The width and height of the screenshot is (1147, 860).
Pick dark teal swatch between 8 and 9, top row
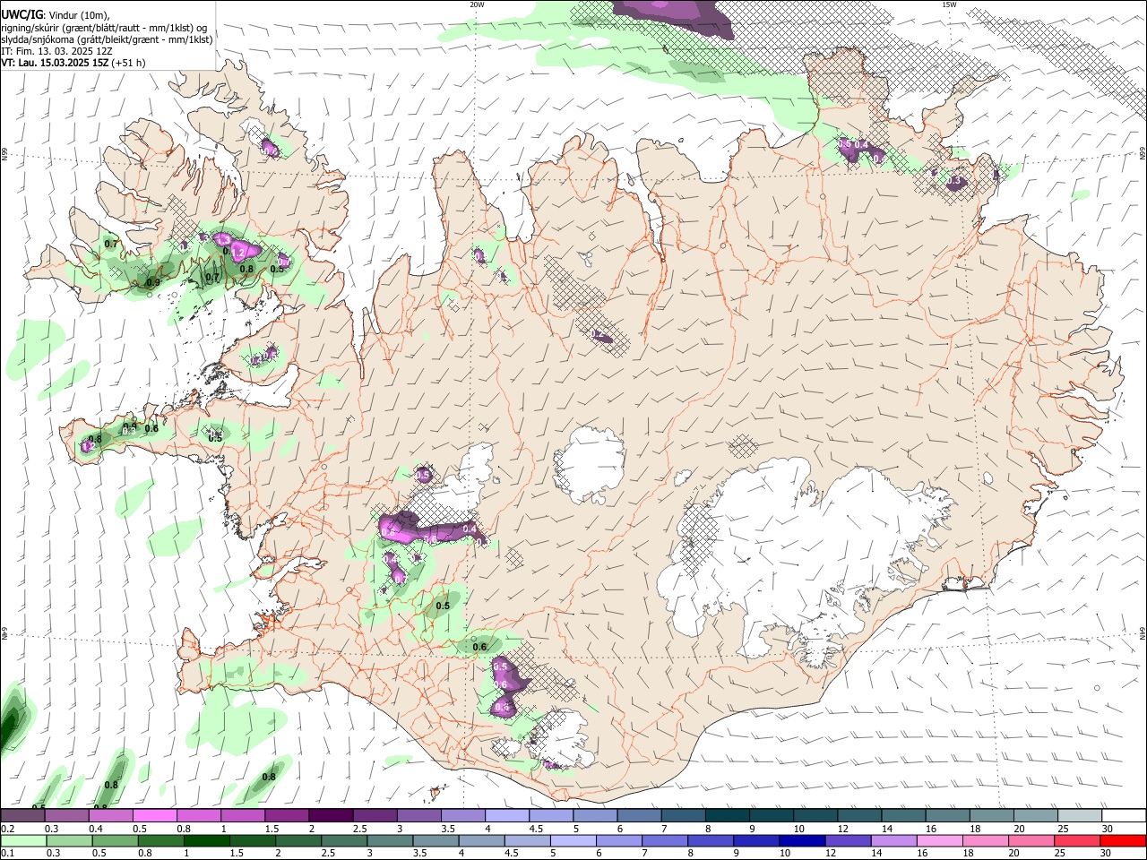(727, 815)
